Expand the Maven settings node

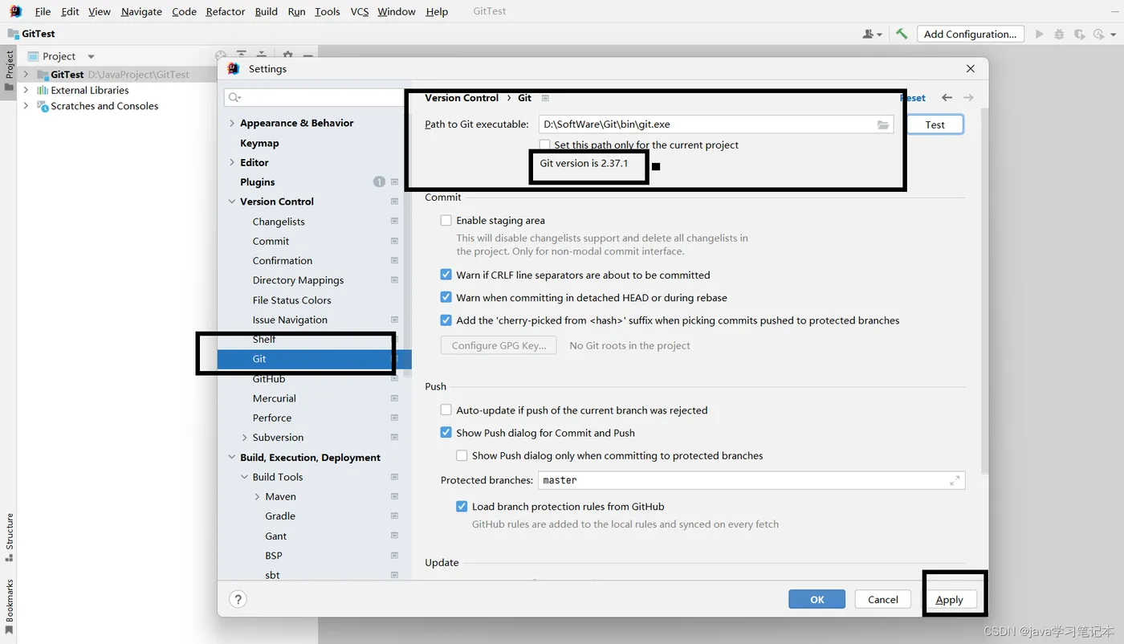tap(257, 497)
